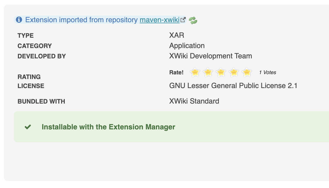Click the external link icon after maven-xwiki
This screenshot has width=329, height=188.
point(183,20)
